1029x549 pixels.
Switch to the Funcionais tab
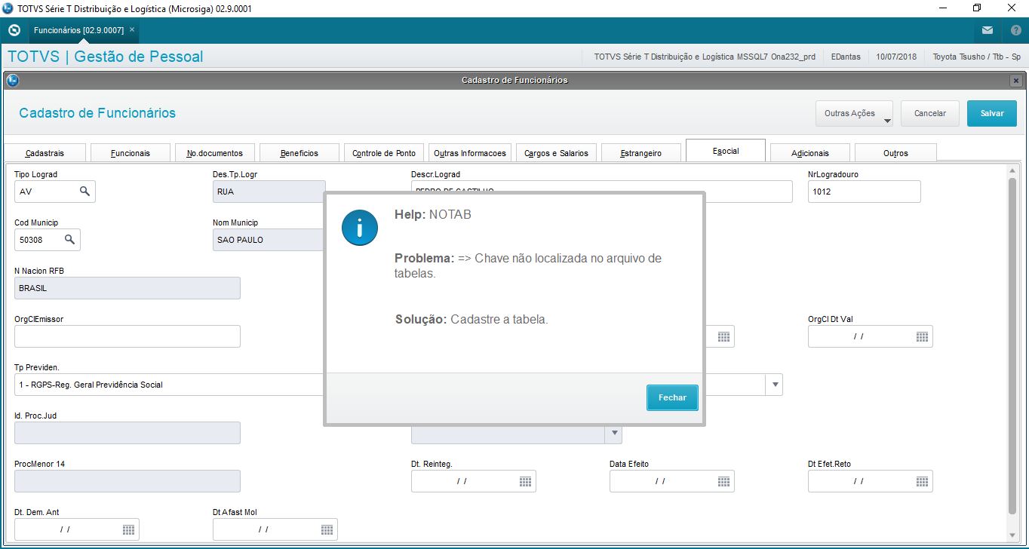coord(130,153)
